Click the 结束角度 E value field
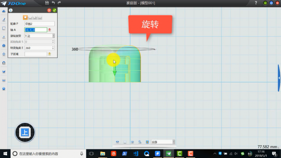 pyautogui.click(x=38, y=48)
